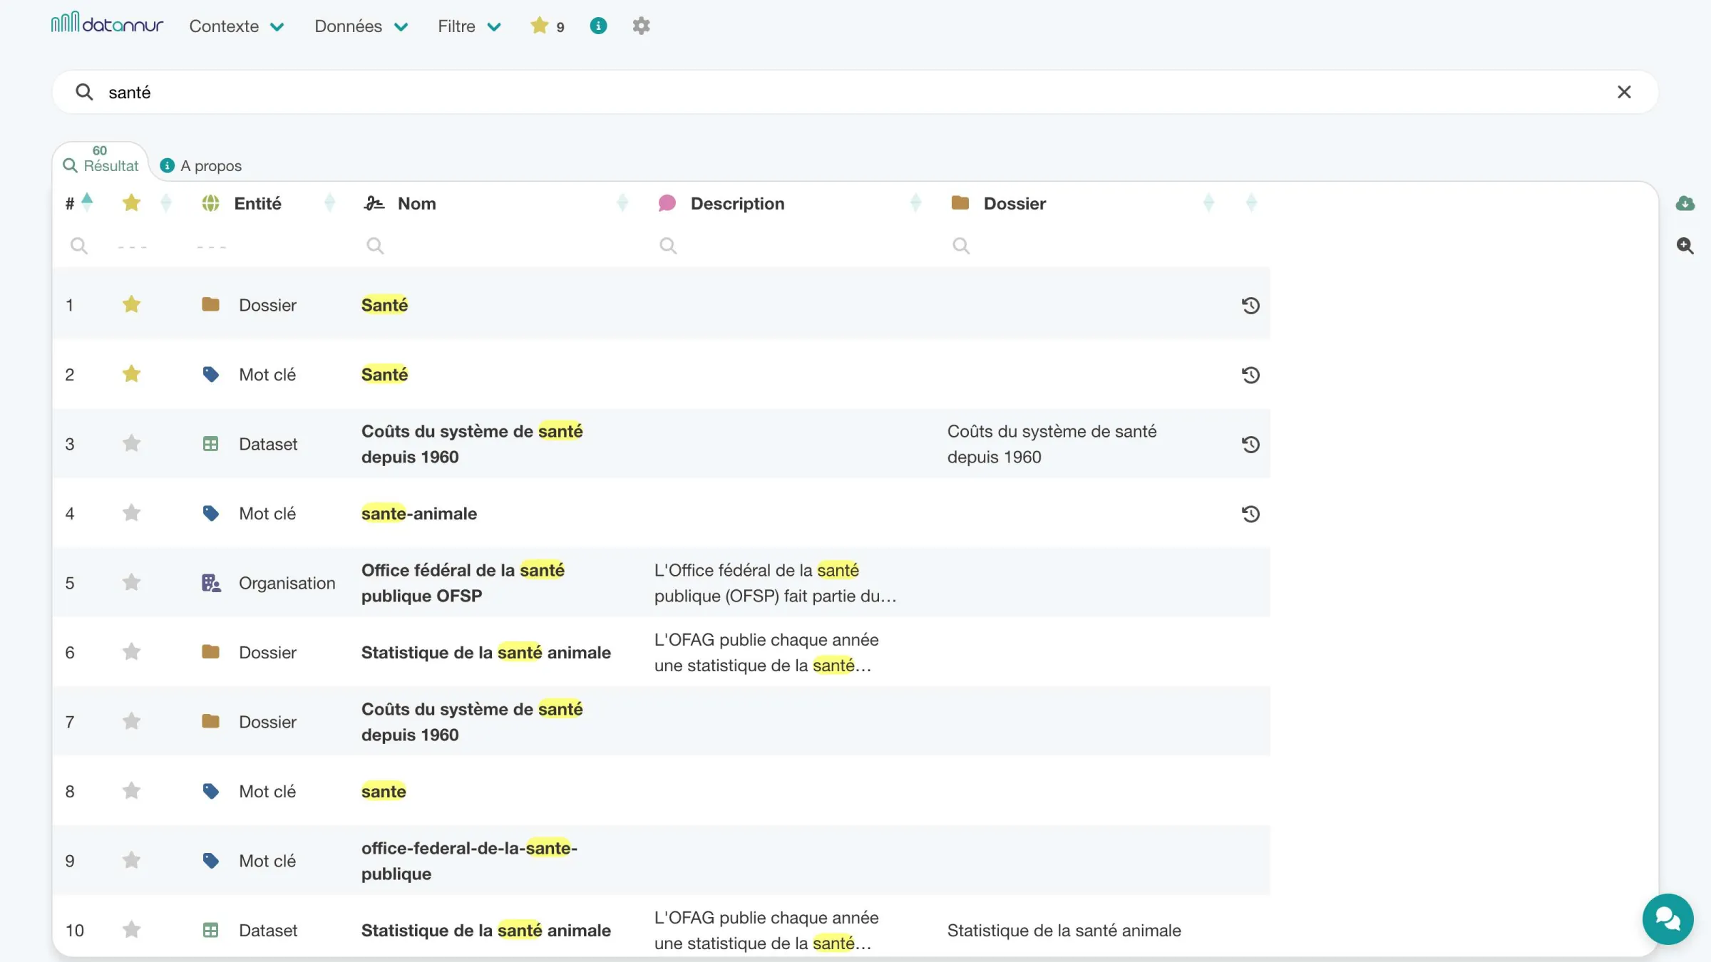The width and height of the screenshot is (1711, 962).
Task: Click the folder icon in row 6
Action: 210,652
